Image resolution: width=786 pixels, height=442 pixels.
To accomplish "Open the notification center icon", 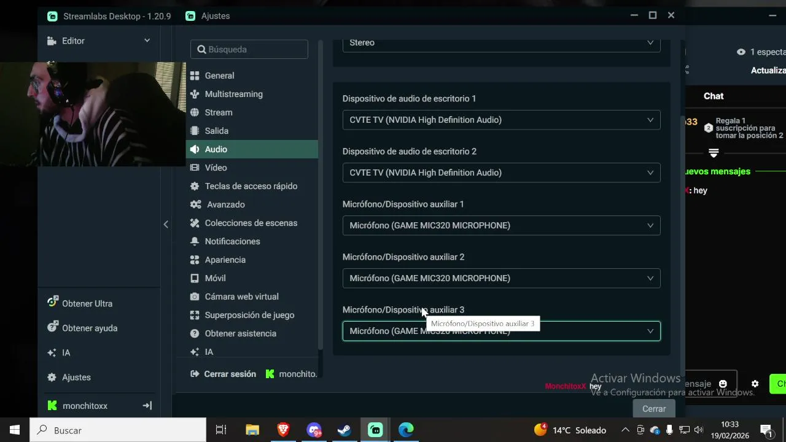I will point(766,430).
